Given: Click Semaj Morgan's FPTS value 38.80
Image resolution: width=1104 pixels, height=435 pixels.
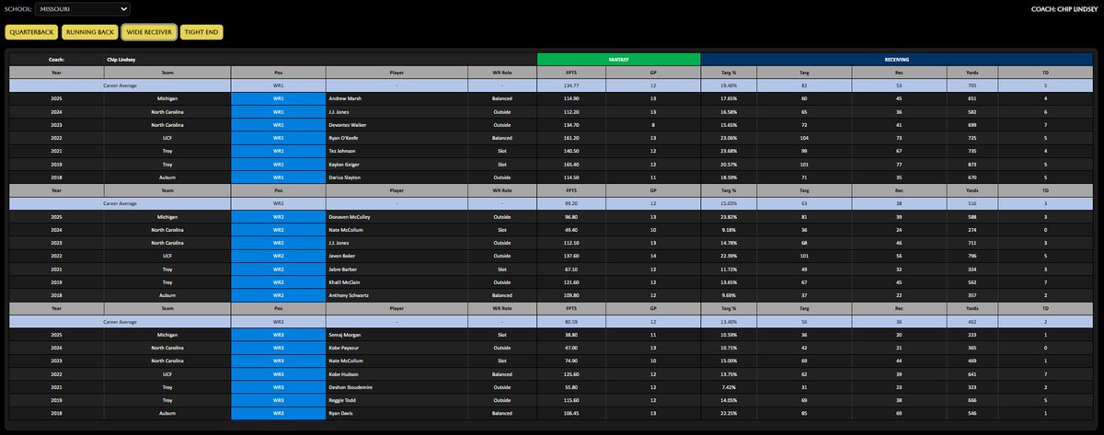Looking at the screenshot, I should (x=570, y=337).
